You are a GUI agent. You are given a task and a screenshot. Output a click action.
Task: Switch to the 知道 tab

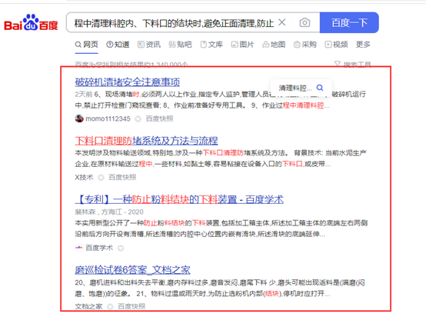pyautogui.click(x=118, y=45)
